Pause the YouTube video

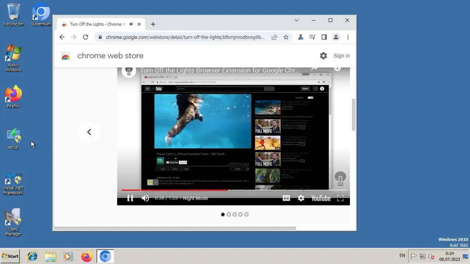[130, 198]
